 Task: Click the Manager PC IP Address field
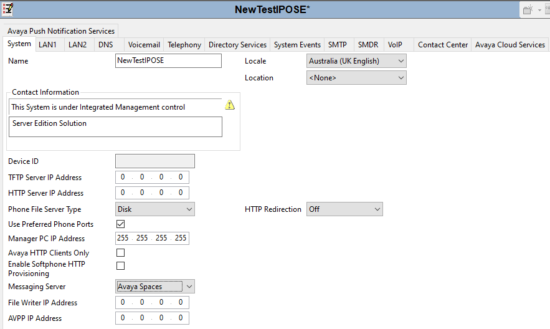coord(152,238)
